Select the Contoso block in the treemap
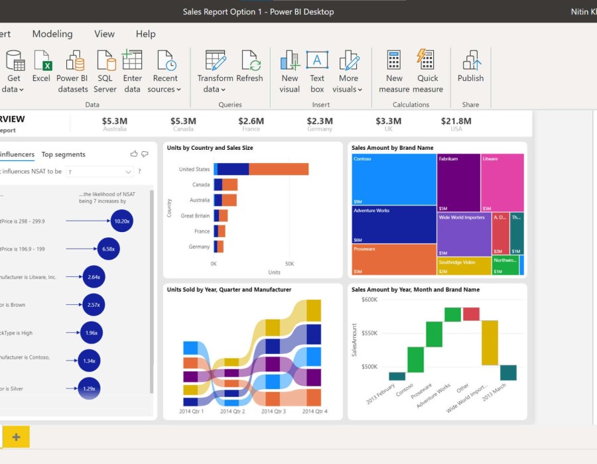Viewport: 597px width, 464px height. click(x=394, y=179)
